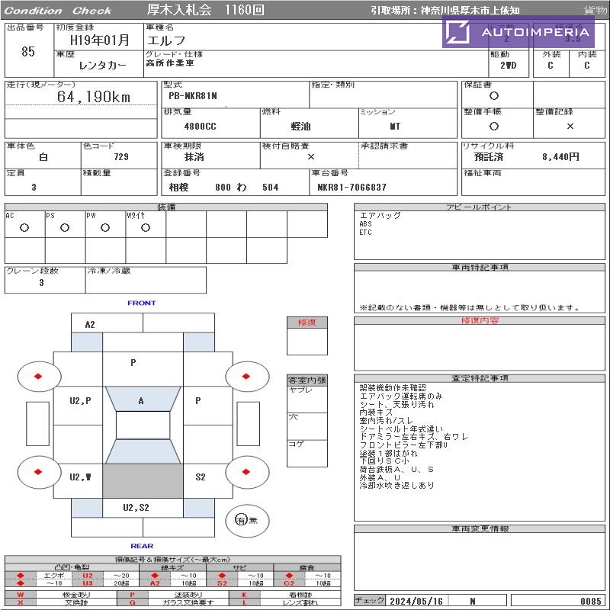
Task: Click the 保証書 circle mark
Action: tap(494, 96)
